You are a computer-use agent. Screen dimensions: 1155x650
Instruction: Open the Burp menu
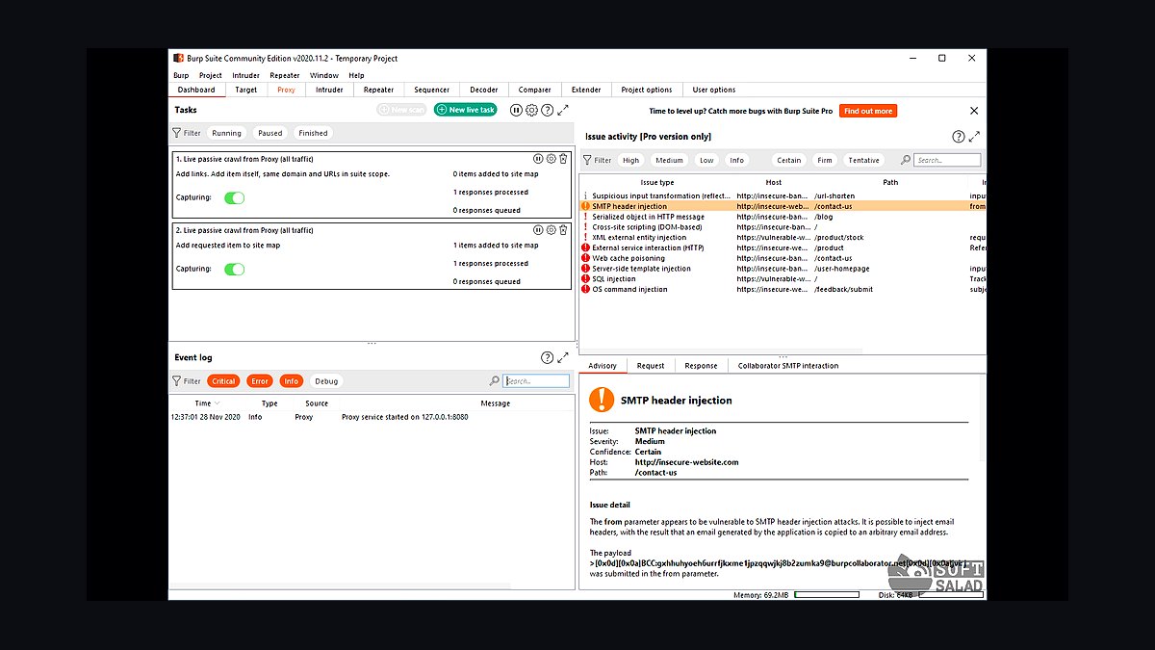point(181,75)
